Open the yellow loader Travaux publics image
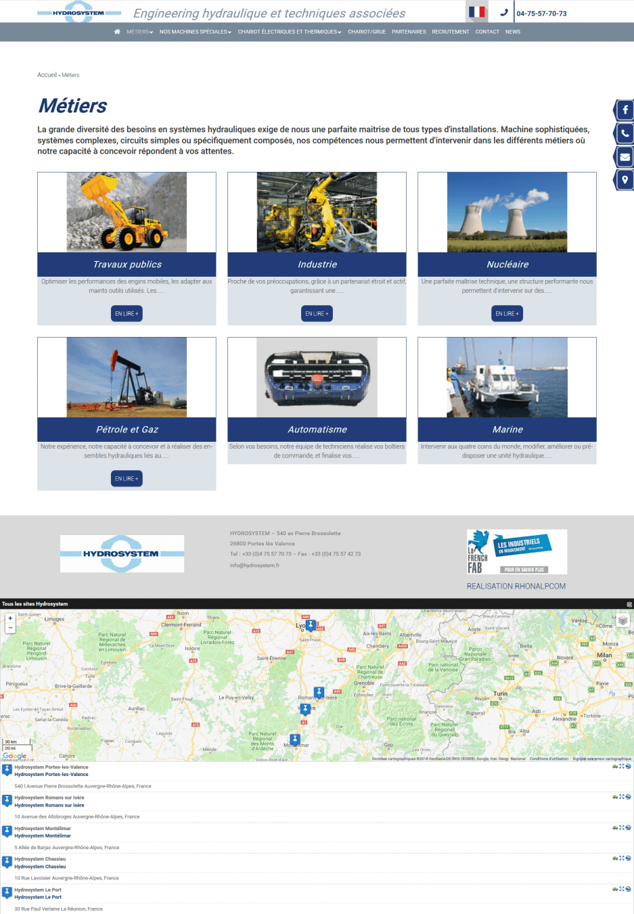The image size is (634, 914). (x=127, y=212)
